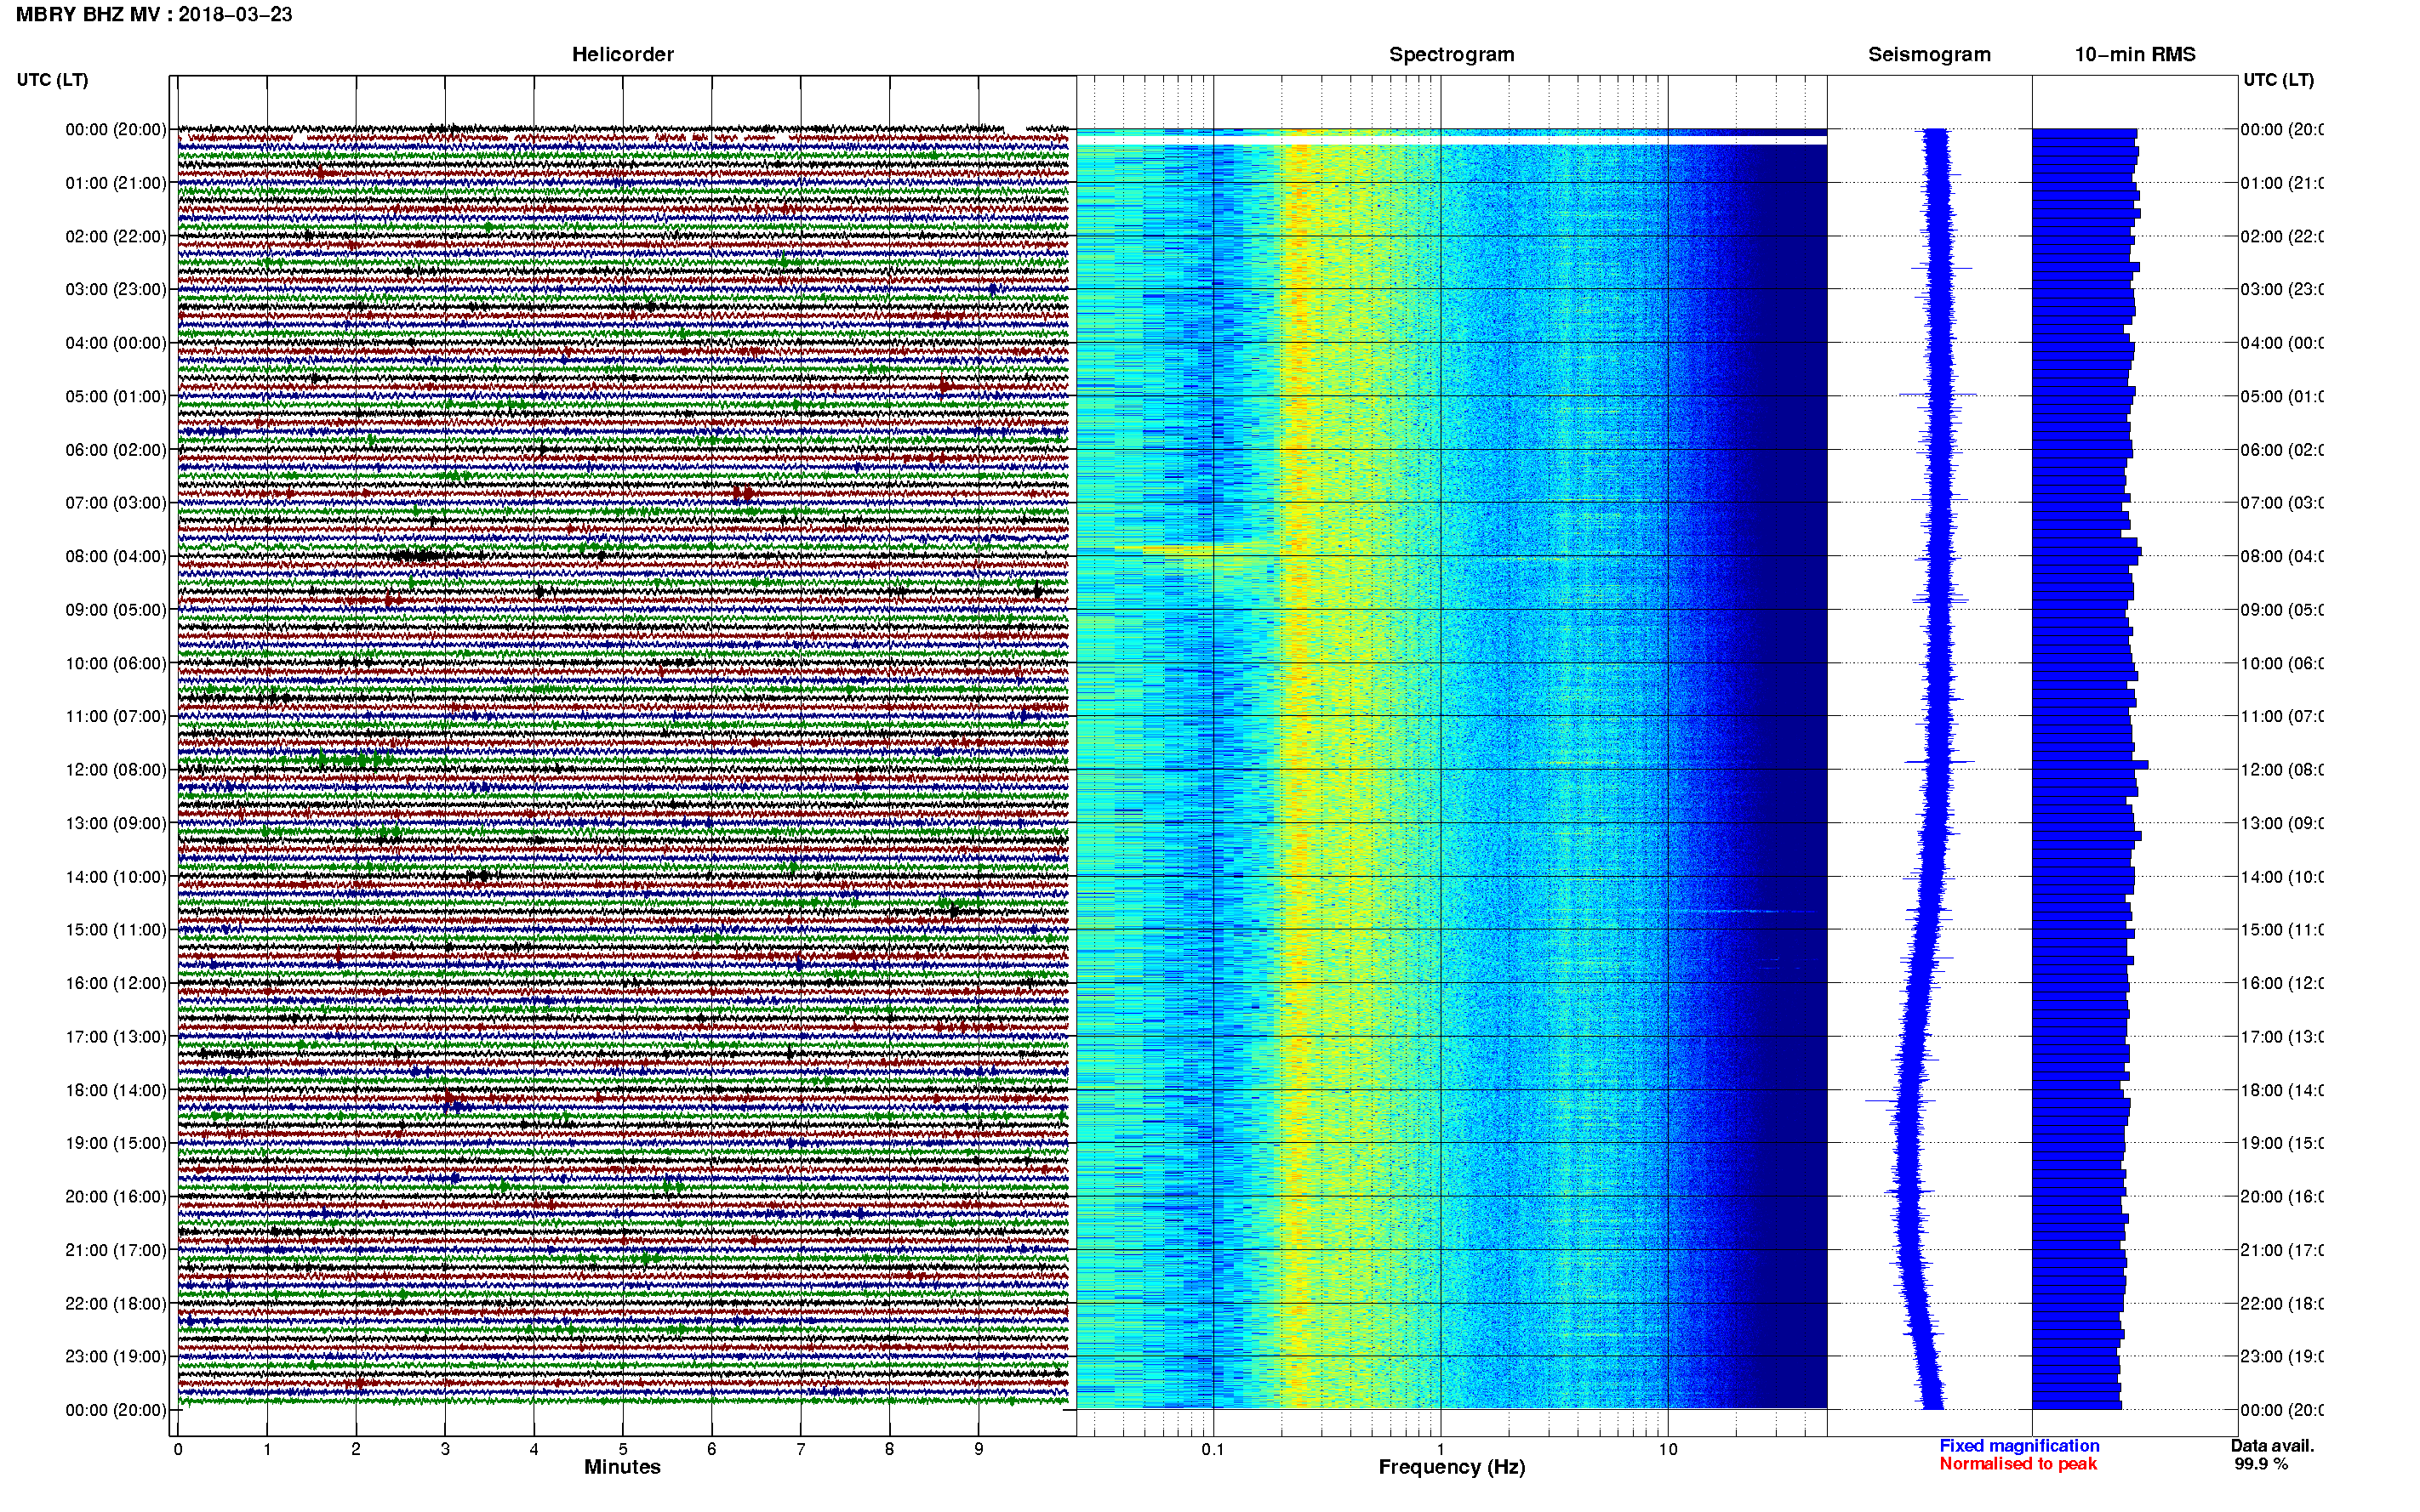The height and width of the screenshot is (1512, 2420).
Task: Select the '19:00 (15:00)' helicorder time label
Action: [x=116, y=1143]
